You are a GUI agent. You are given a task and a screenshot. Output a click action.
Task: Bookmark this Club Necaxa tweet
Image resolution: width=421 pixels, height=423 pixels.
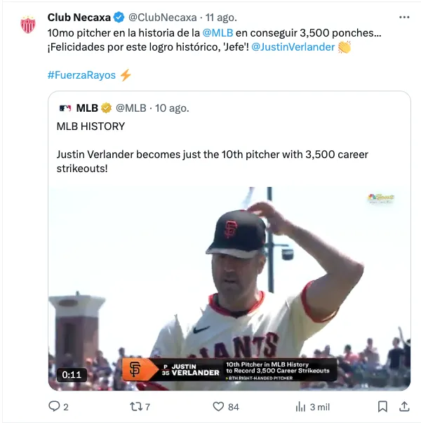click(x=382, y=406)
